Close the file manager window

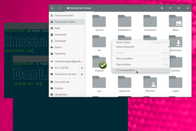[188, 8]
